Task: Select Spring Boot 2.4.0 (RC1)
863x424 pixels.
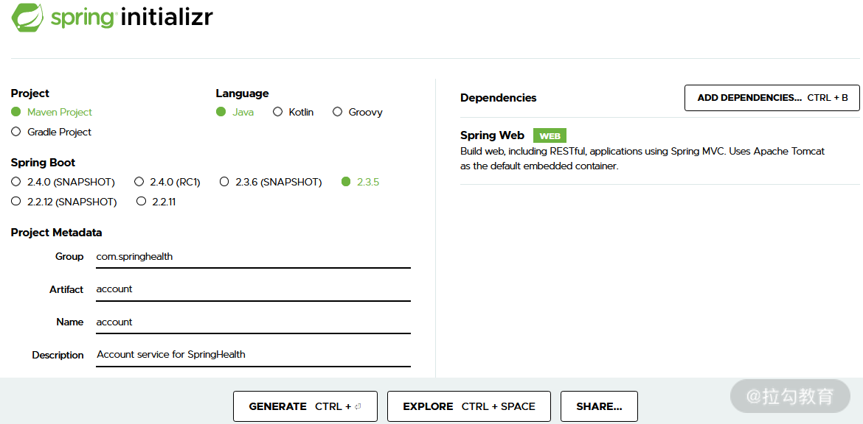Action: (x=139, y=182)
